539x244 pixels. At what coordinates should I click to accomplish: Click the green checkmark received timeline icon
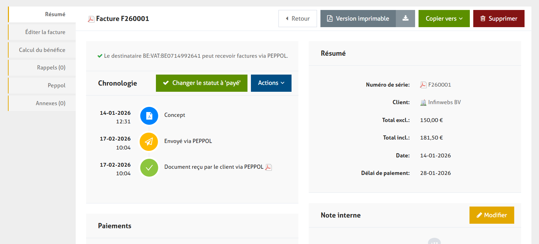(149, 168)
